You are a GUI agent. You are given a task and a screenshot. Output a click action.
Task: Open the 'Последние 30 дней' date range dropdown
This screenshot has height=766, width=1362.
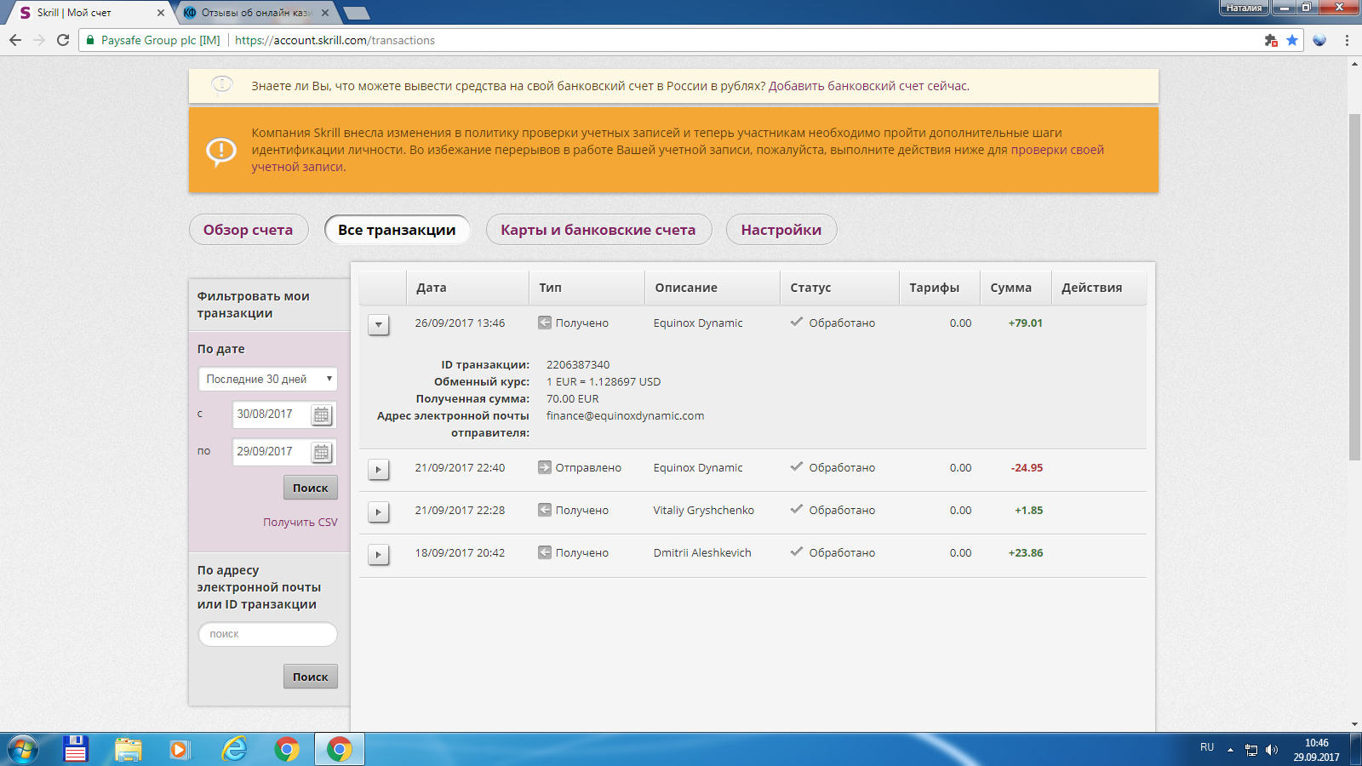click(x=267, y=380)
